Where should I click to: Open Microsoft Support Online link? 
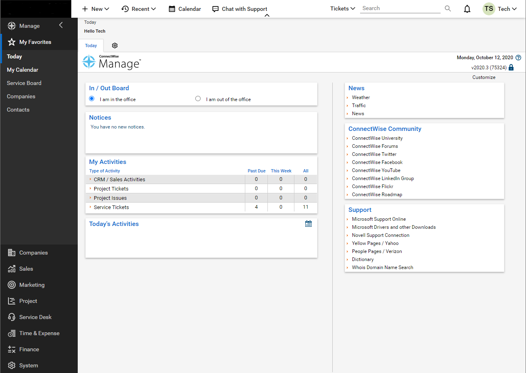pyautogui.click(x=379, y=219)
